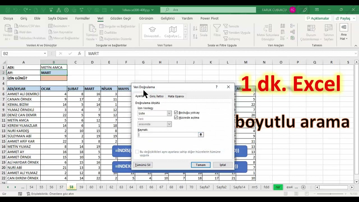
Task: Open Verileri Al data source button
Action: tap(8, 32)
